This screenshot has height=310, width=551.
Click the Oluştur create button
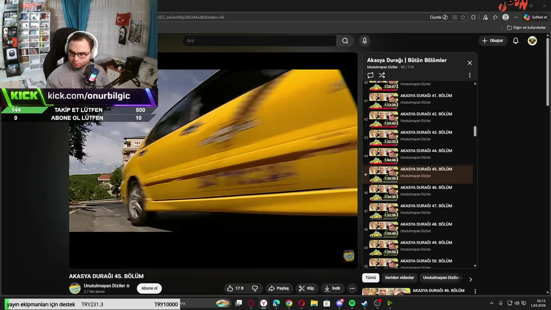pyautogui.click(x=492, y=40)
